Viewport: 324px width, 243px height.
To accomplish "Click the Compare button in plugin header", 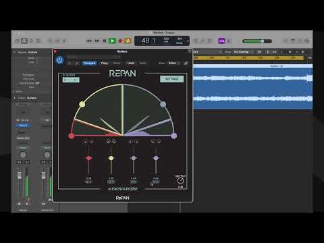I will (x=89, y=63).
